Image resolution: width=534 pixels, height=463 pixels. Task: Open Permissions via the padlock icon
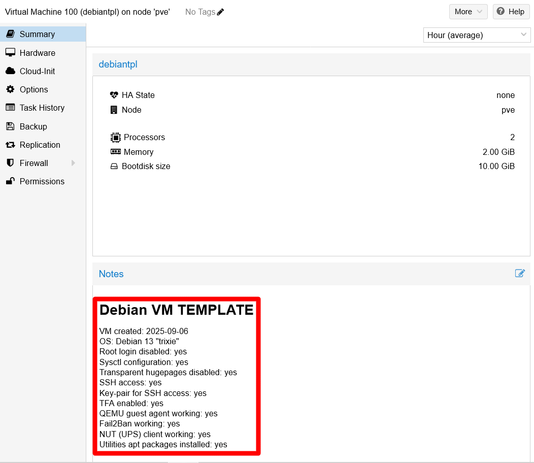pos(11,181)
